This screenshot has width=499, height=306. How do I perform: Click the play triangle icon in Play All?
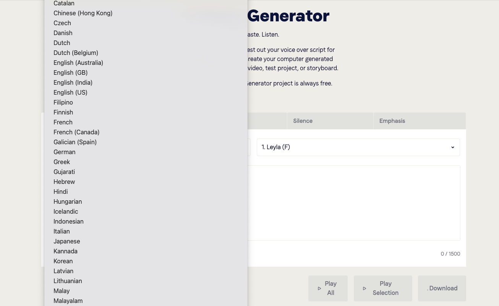tap(319, 288)
